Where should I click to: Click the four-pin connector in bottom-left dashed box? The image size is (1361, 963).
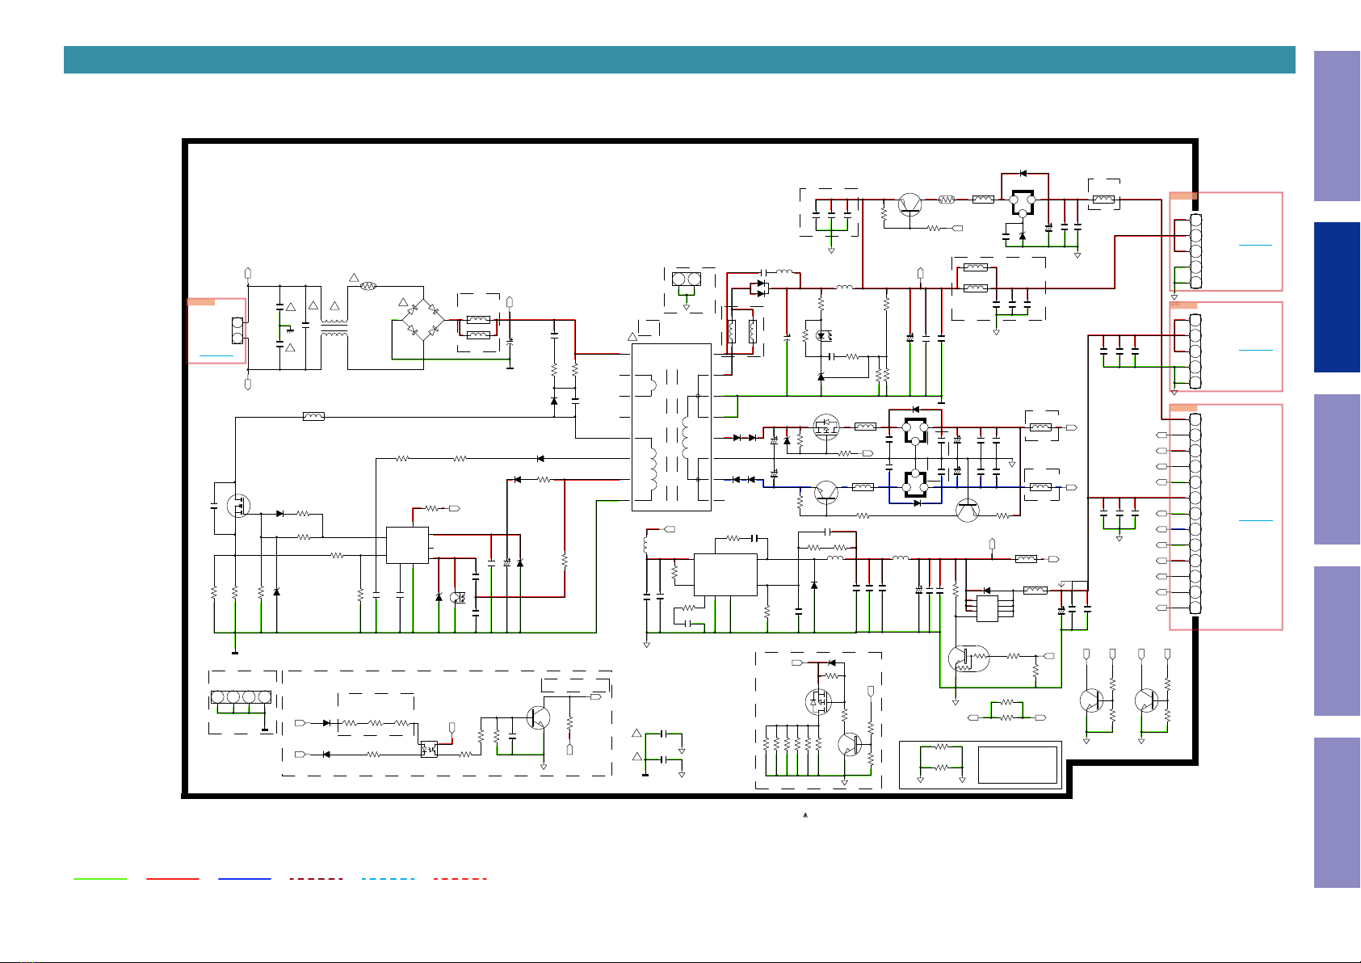241,697
